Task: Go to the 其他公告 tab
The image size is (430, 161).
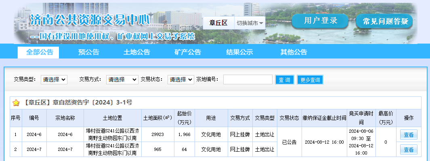Action: point(294,52)
